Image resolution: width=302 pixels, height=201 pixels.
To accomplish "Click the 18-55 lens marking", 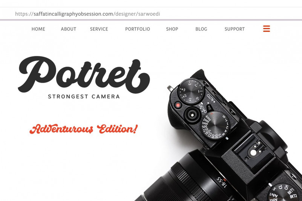I will coord(222,182).
